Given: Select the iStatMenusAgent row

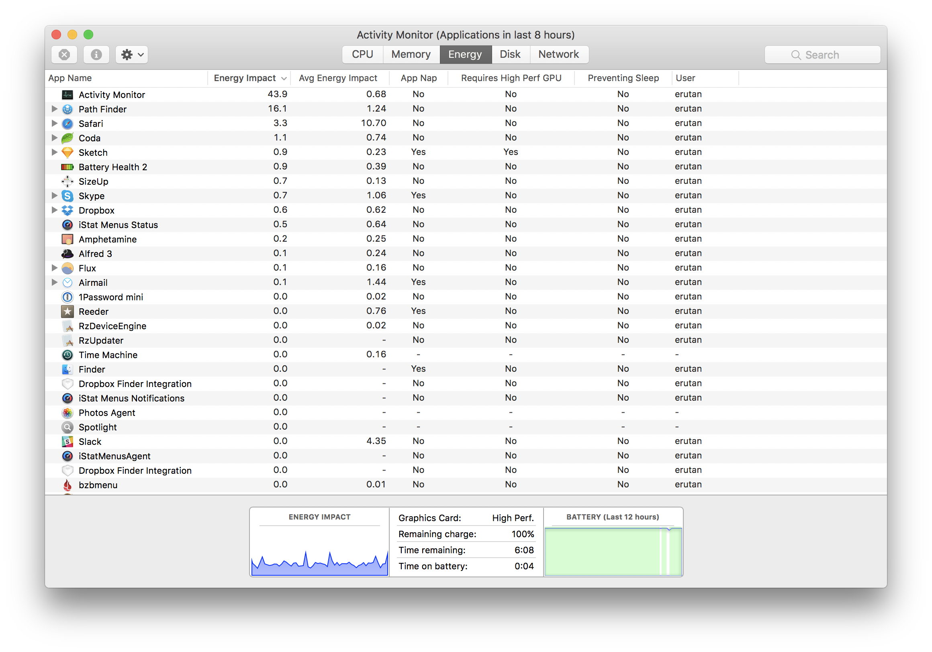Looking at the screenshot, I should pos(466,456).
